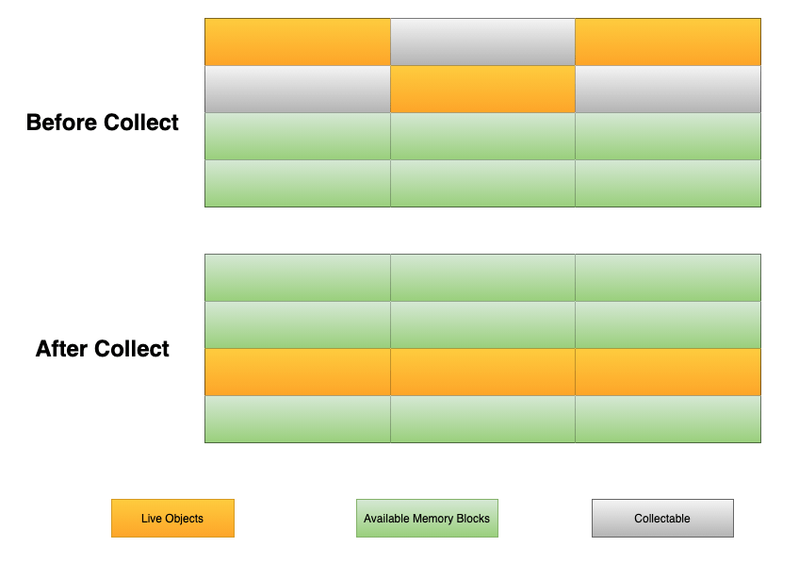Click the Available Memory Blocks legend box
The height and width of the screenshot is (563, 799).
click(427, 518)
